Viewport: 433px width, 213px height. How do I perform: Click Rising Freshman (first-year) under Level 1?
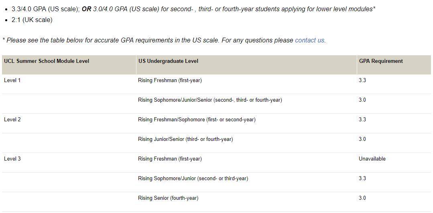tap(170, 81)
